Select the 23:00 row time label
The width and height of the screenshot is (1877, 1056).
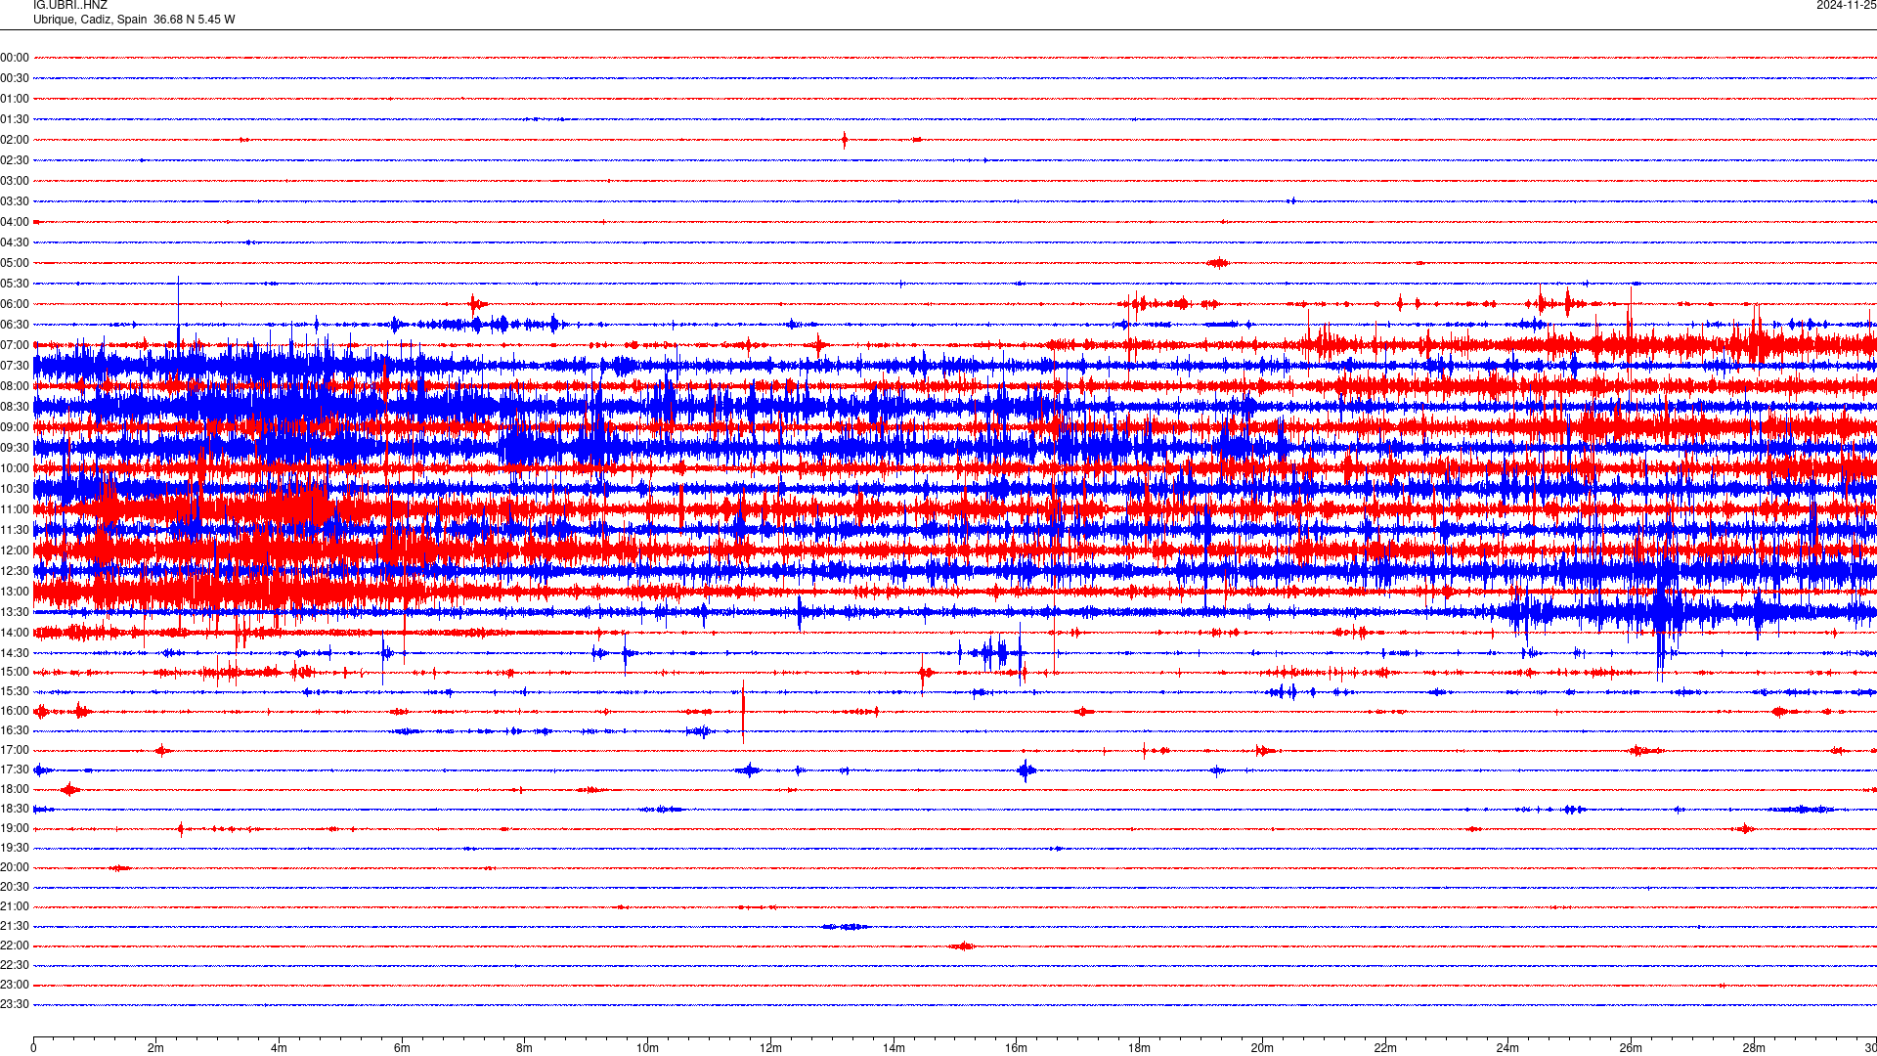pos(15,985)
